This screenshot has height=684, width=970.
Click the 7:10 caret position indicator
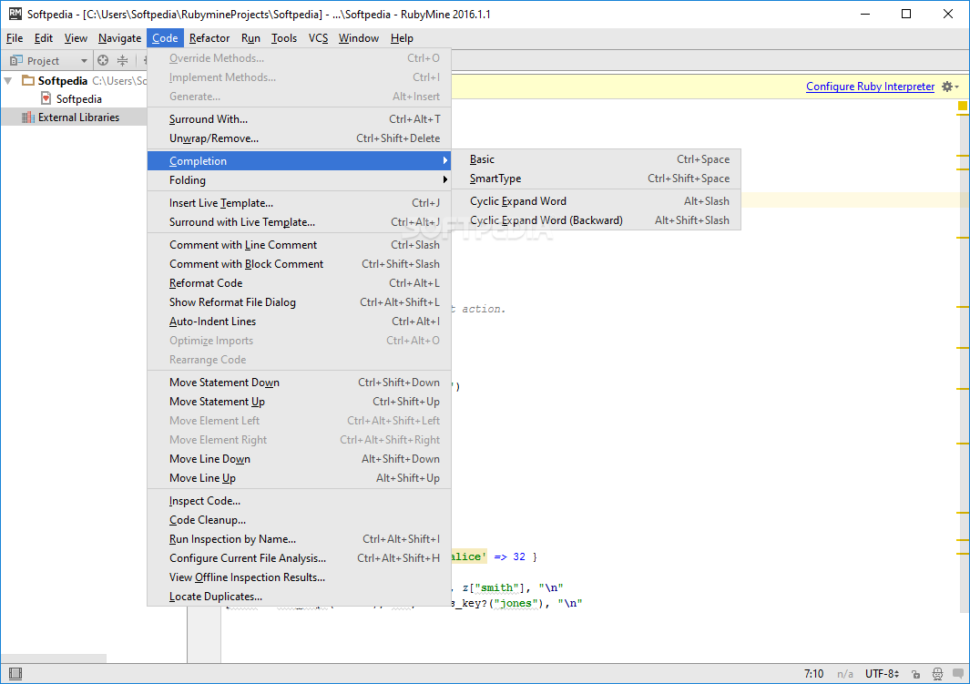point(813,673)
